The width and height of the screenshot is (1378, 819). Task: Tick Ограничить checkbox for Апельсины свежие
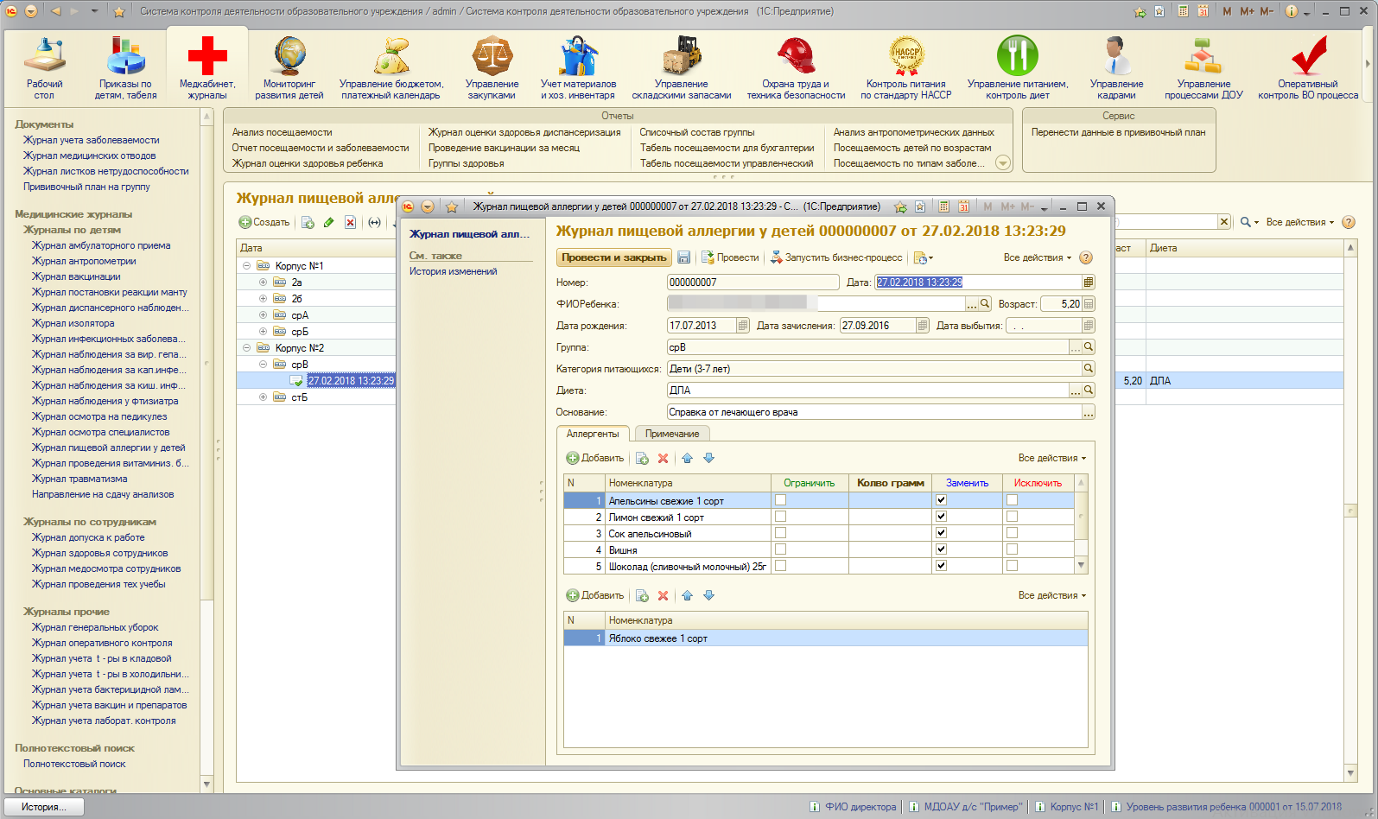click(x=781, y=500)
